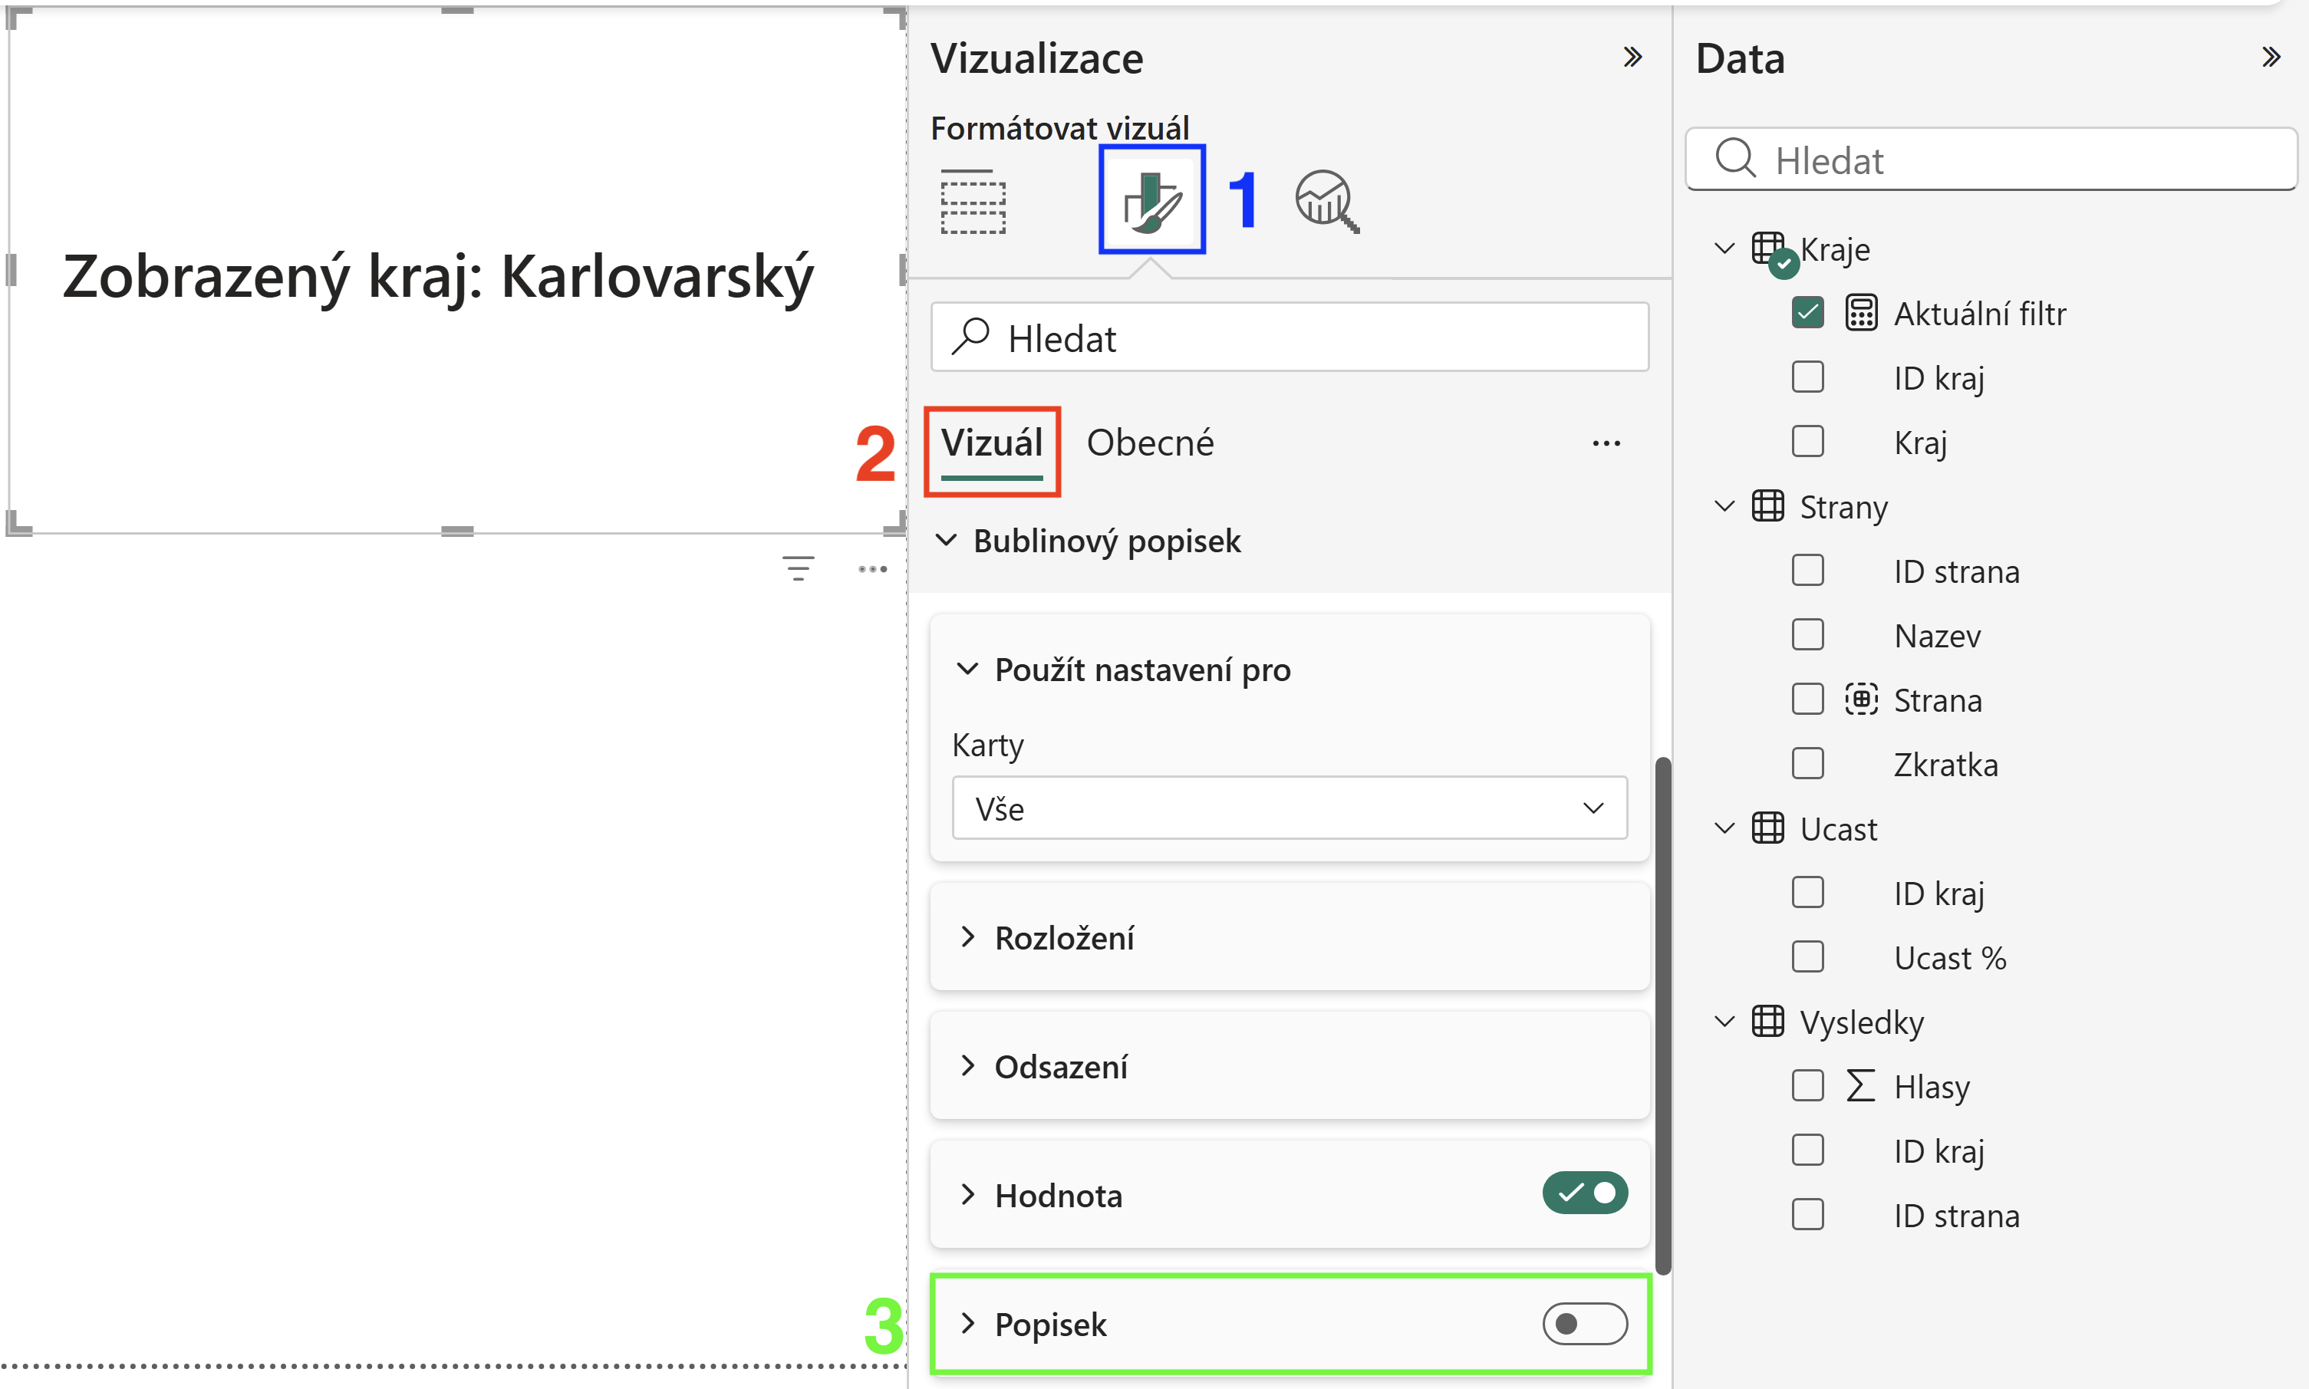Screen dimensions: 2309x1389
Task: Open the Karty dropdown showing Vše
Action: click(x=1289, y=808)
